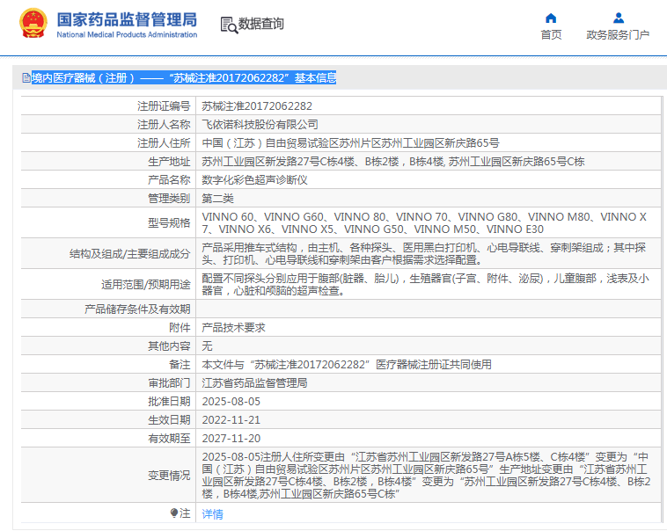Click registrant name 飞依诺科技股份有限公司

(260, 125)
